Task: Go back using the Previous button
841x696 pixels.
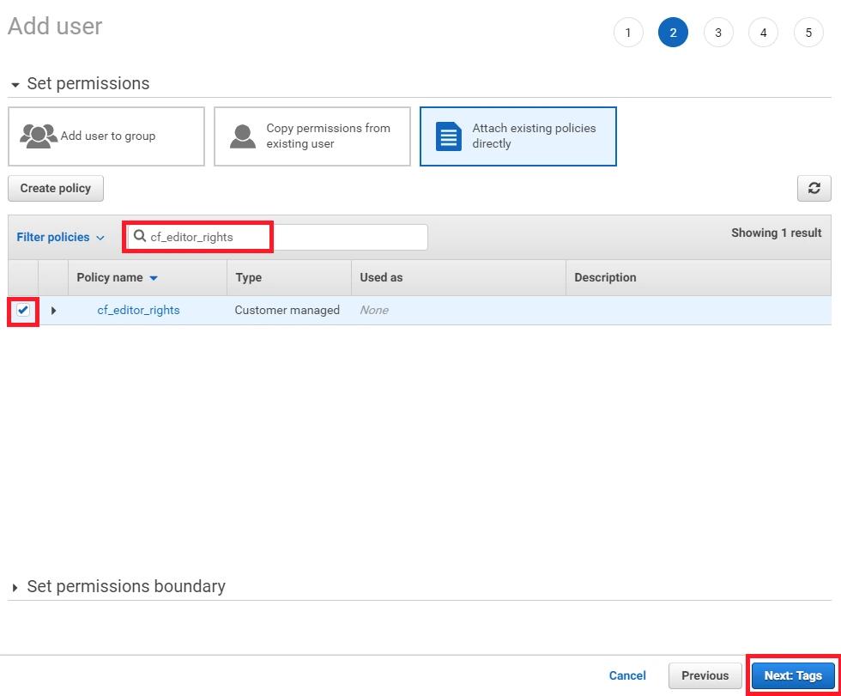Action: (705, 675)
